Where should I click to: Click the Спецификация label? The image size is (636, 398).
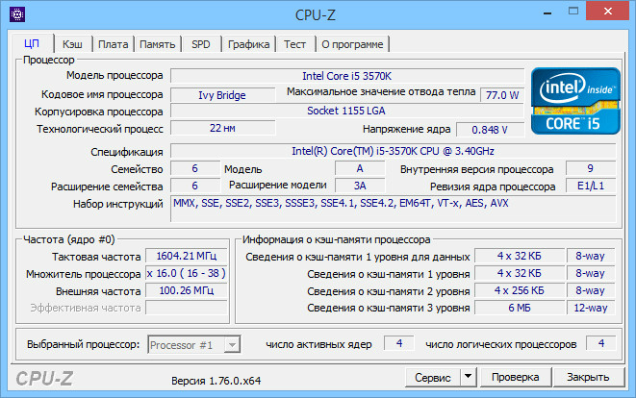pyautogui.click(x=127, y=152)
